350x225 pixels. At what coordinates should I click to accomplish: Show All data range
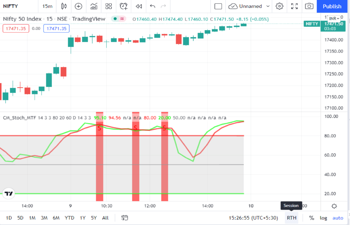tap(105, 218)
